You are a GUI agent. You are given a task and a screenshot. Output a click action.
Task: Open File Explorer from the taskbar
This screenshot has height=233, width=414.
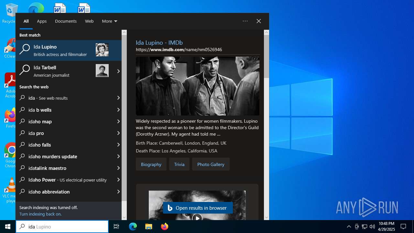[148, 227]
